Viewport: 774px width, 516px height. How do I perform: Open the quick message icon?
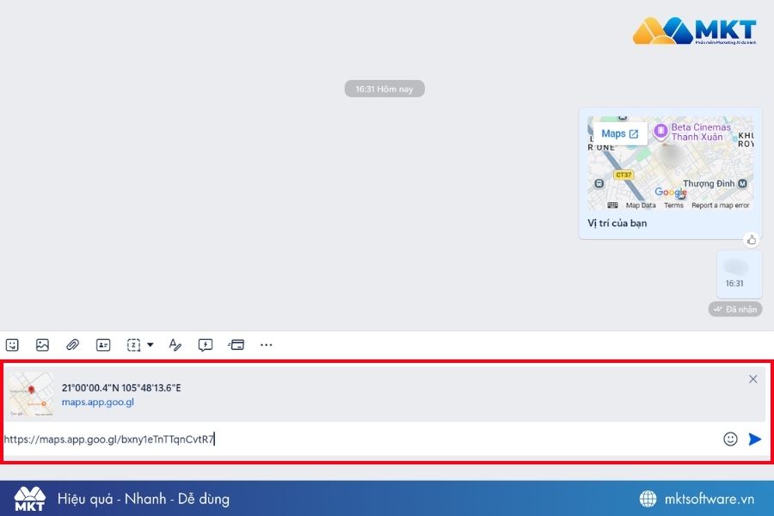[206, 345]
